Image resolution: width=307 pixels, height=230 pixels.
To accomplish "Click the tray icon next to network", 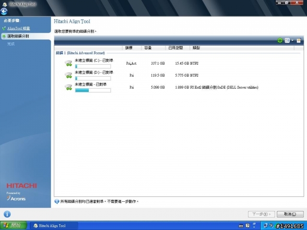I will (x=271, y=226).
